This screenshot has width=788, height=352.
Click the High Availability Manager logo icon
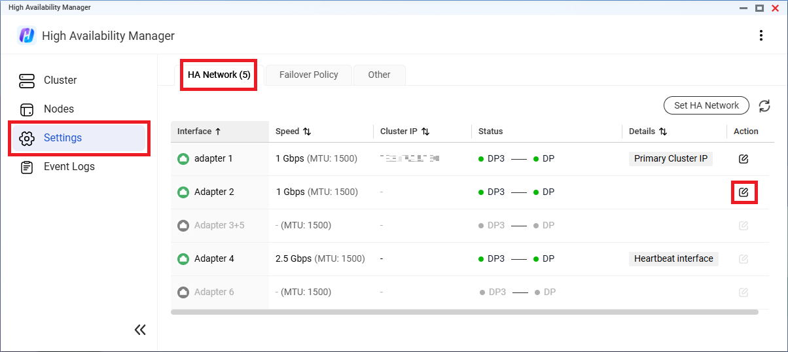(26, 35)
